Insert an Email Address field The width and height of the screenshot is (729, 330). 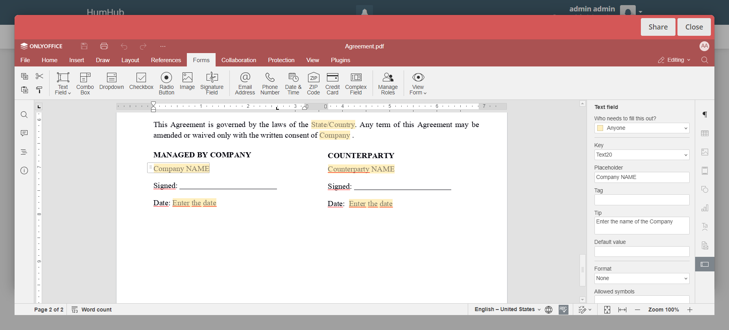pyautogui.click(x=245, y=83)
